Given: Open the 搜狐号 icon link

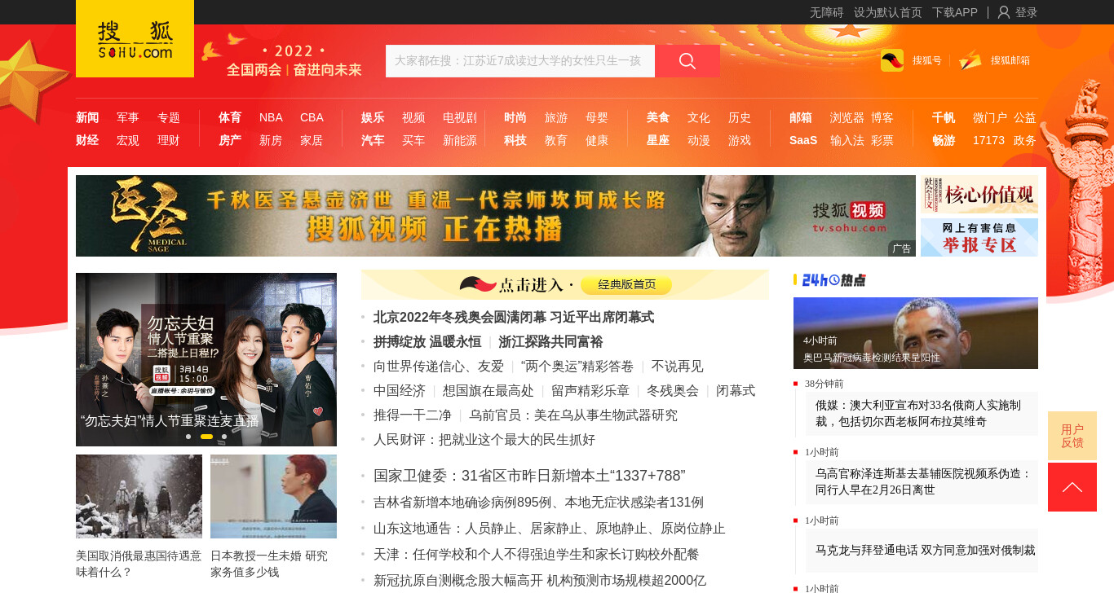Looking at the screenshot, I should (x=892, y=60).
